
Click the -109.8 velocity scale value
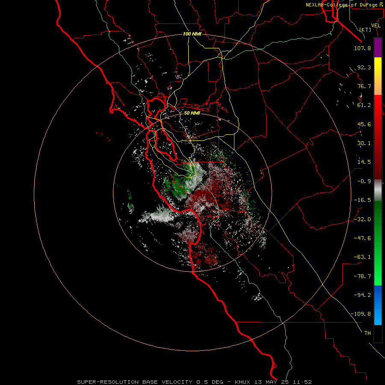(x=361, y=314)
